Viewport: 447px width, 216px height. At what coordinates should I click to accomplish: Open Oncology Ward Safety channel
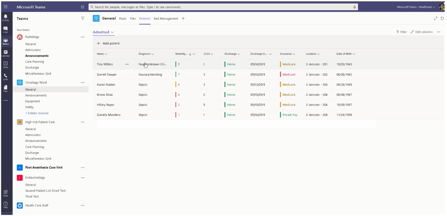tap(30, 107)
